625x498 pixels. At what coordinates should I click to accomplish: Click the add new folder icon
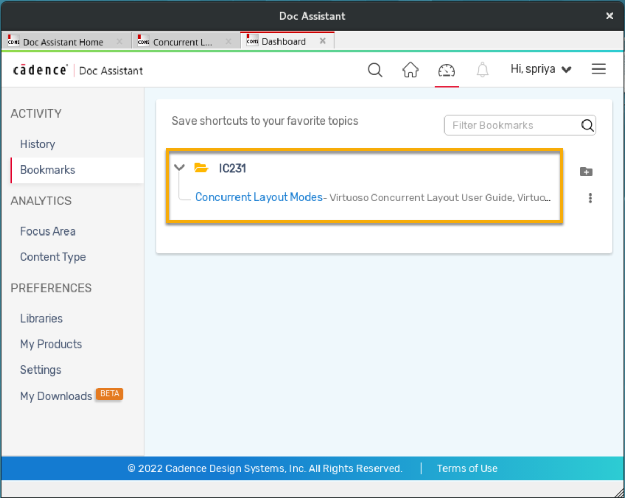586,171
